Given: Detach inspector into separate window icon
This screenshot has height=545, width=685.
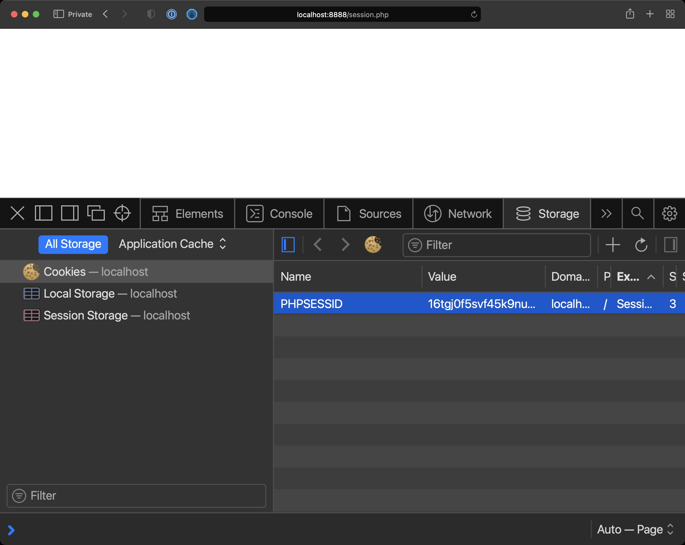Looking at the screenshot, I should pos(96,213).
